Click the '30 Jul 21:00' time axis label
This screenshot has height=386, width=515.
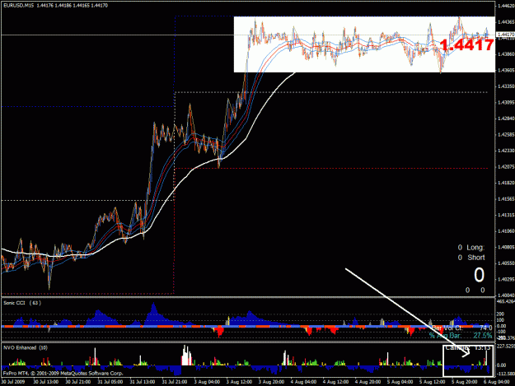pyautogui.click(x=77, y=382)
